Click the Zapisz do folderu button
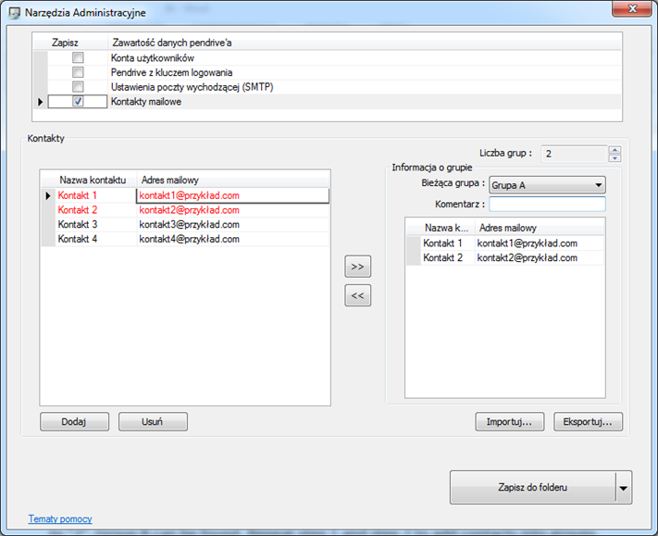This screenshot has height=536, width=658. click(x=532, y=487)
